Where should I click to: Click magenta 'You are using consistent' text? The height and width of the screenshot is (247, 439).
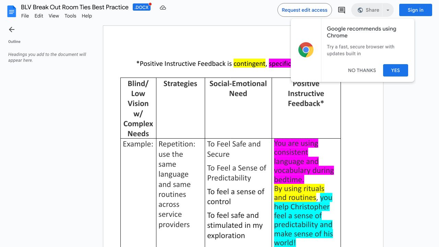296,148
